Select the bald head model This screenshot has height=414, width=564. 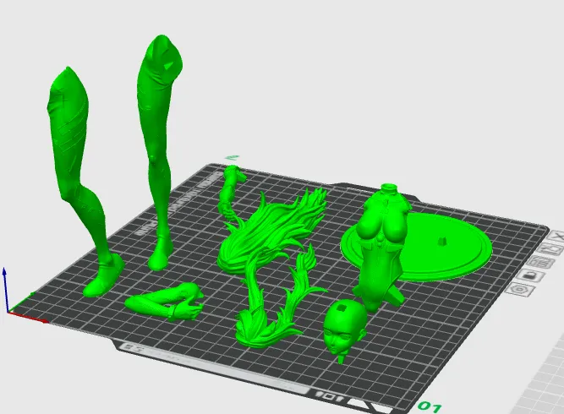pos(345,327)
